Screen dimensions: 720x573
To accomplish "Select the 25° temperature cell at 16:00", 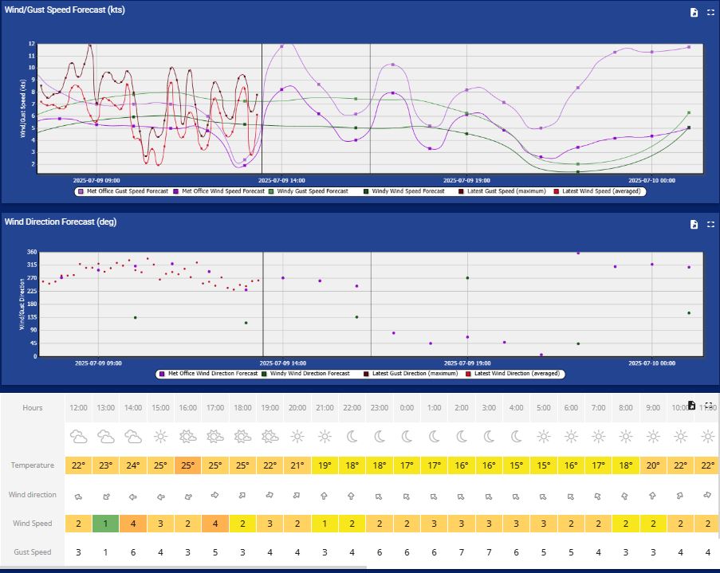I will (x=187, y=465).
